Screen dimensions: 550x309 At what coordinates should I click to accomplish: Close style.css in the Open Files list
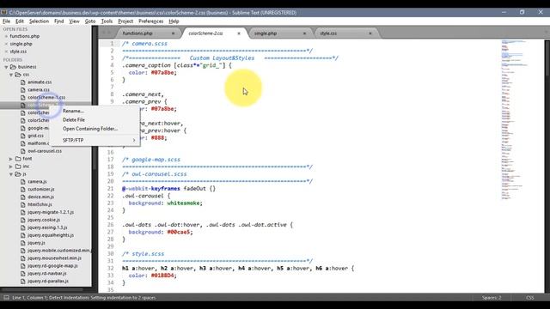tap(6, 51)
